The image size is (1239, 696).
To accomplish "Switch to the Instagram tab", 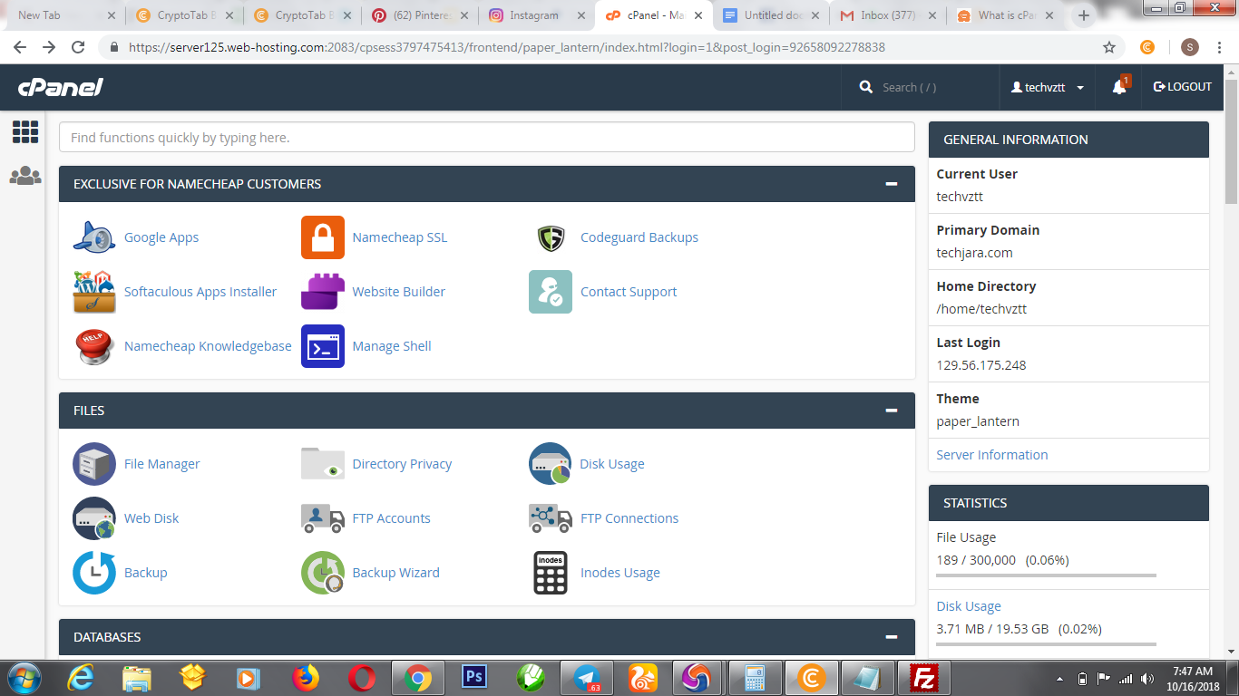I will [537, 15].
